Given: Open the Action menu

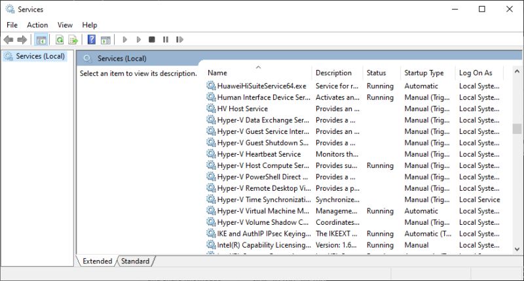Looking at the screenshot, I should click(x=37, y=25).
